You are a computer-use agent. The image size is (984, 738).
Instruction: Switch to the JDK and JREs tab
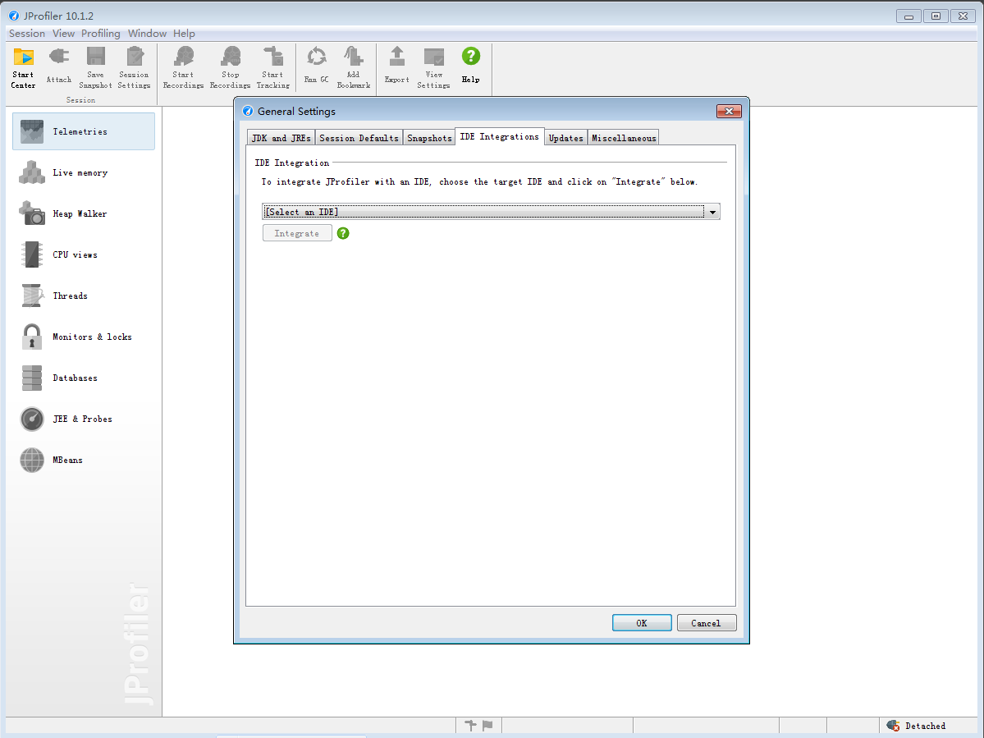[281, 138]
